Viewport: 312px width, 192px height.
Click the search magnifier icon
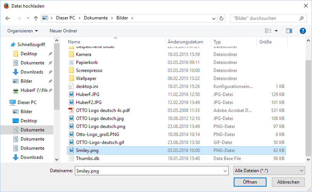301,18
